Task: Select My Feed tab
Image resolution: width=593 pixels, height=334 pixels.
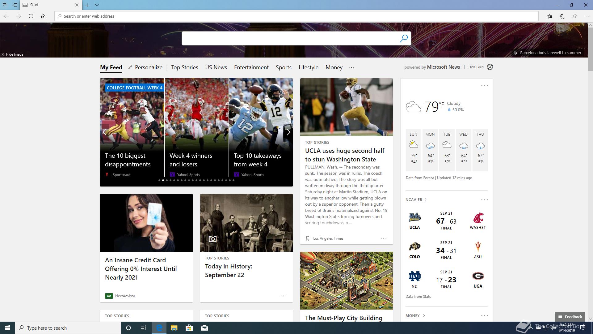Action: [x=111, y=67]
